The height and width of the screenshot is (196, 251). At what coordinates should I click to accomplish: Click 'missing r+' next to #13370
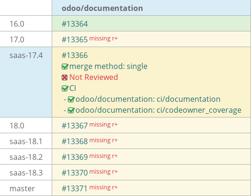[x=103, y=172]
